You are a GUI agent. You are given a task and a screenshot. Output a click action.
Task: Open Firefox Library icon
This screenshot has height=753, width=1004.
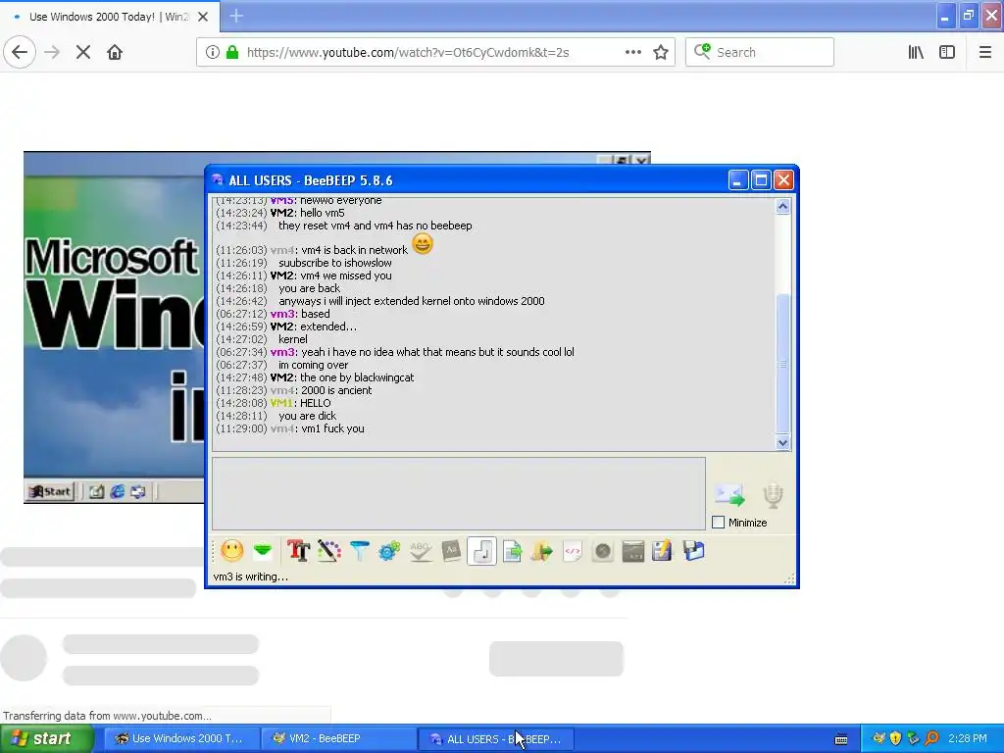pos(916,52)
